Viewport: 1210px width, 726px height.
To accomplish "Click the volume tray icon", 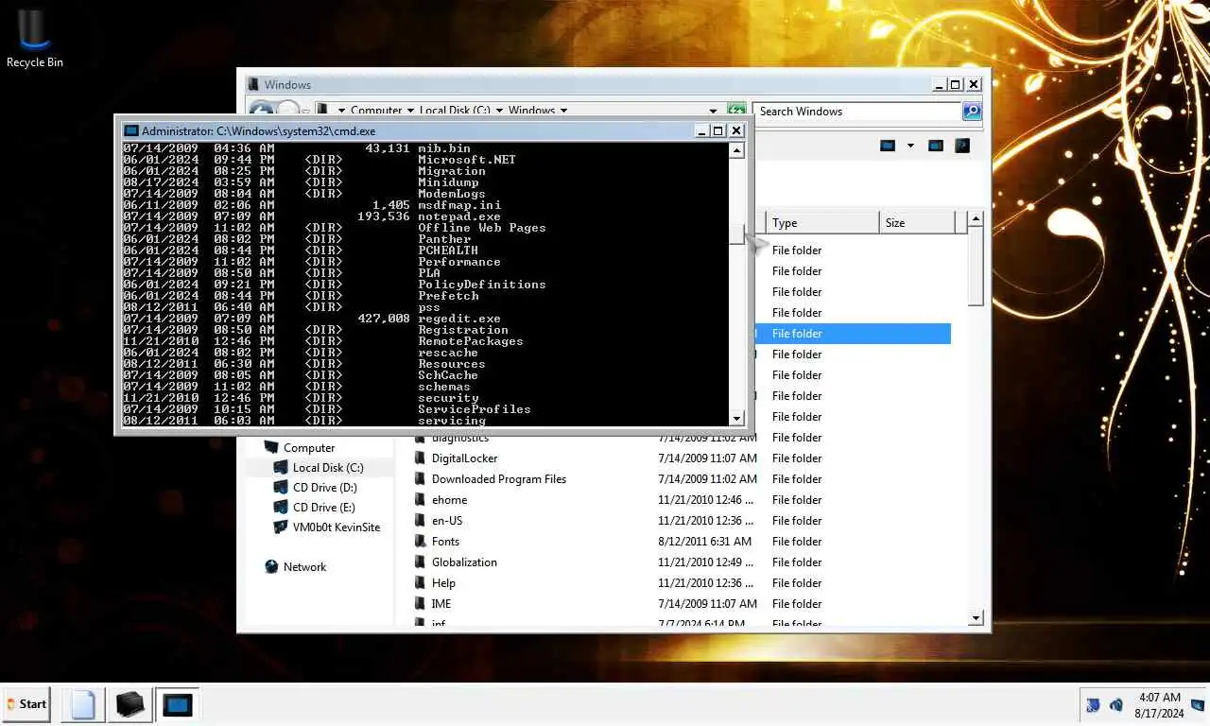I will pos(1115,704).
